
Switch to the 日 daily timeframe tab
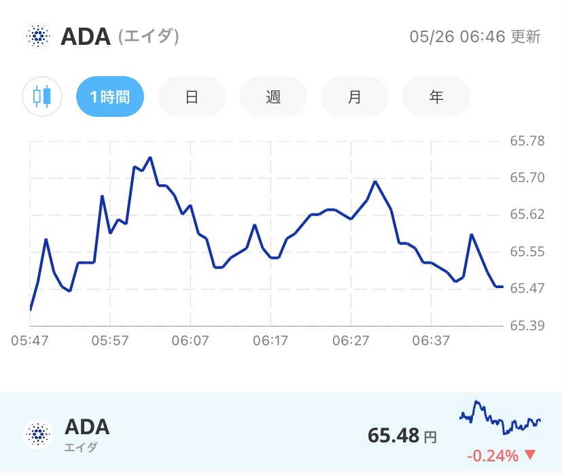(191, 96)
